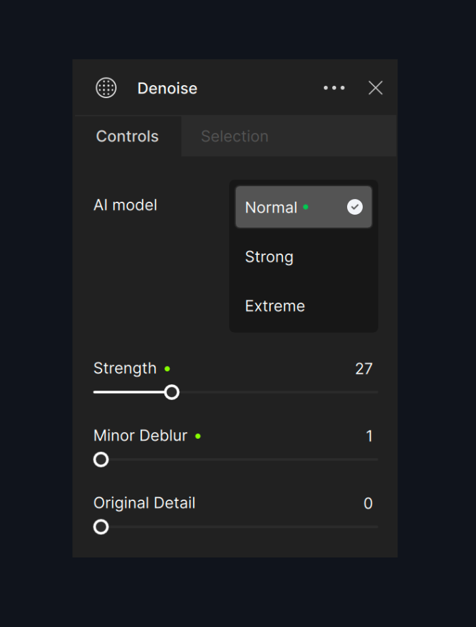Image resolution: width=476 pixels, height=627 pixels.
Task: Click the green dot next to Normal
Action: point(306,207)
